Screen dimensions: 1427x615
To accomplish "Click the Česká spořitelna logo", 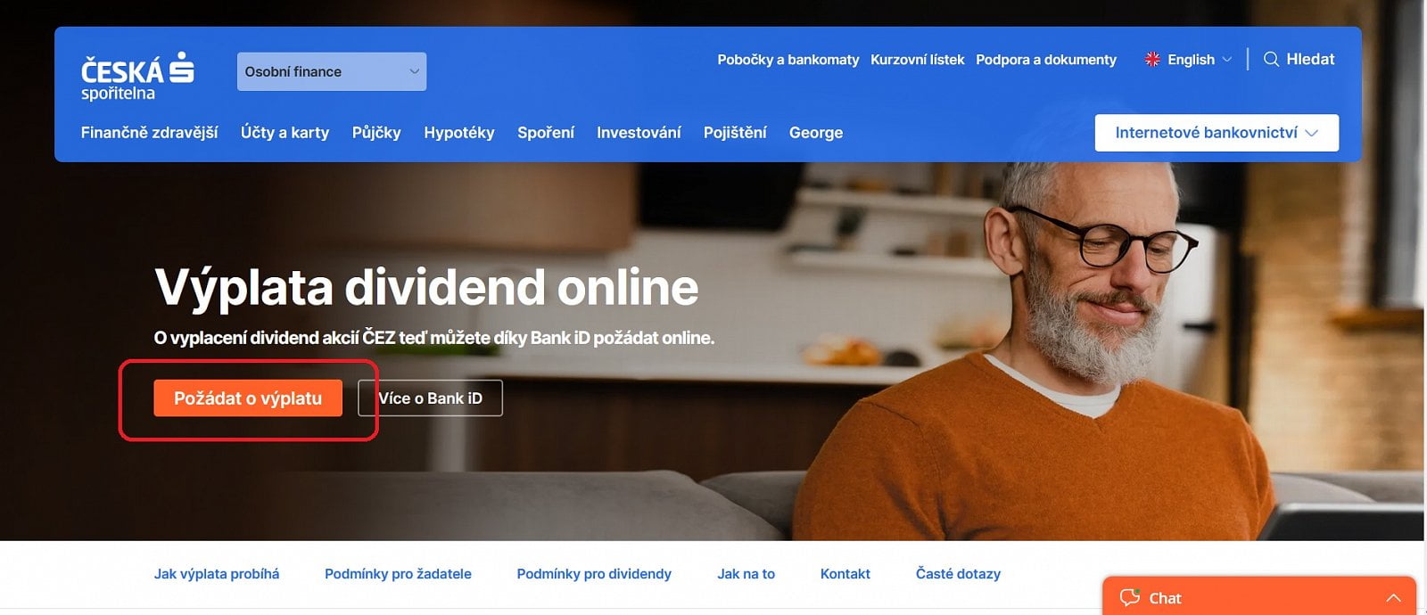I will point(137,77).
